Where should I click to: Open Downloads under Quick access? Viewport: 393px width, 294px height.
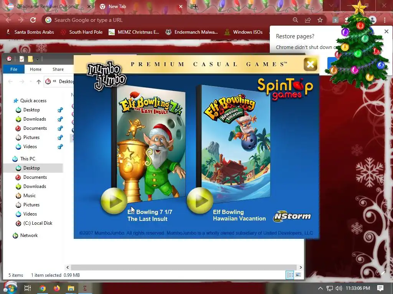tap(31, 119)
